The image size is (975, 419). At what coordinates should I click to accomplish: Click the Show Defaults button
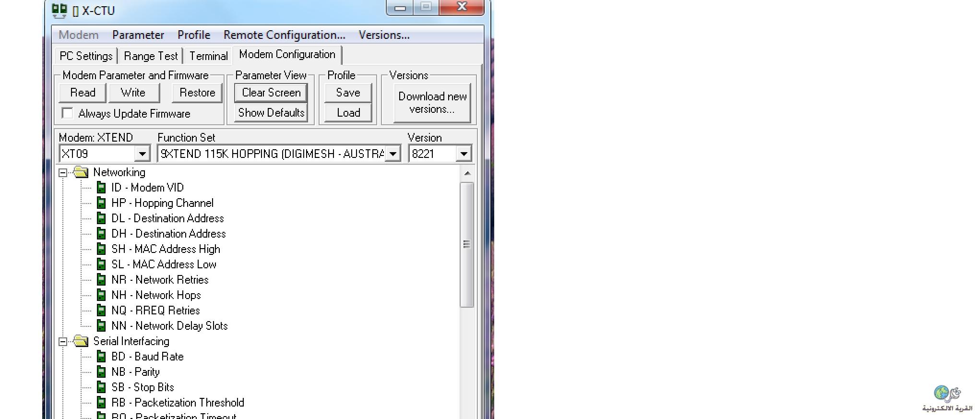click(271, 113)
